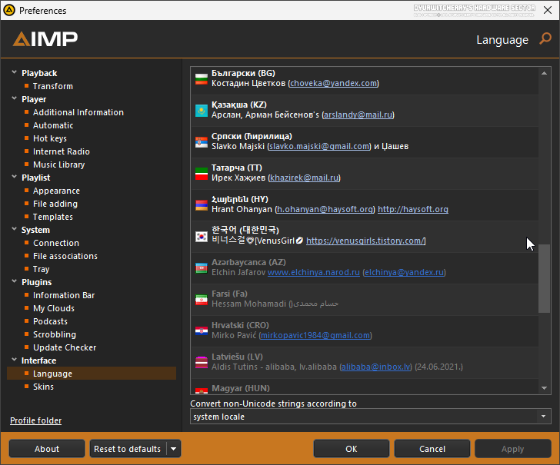Open Information Bar plugin settings
560x465 pixels.
[x=64, y=295]
